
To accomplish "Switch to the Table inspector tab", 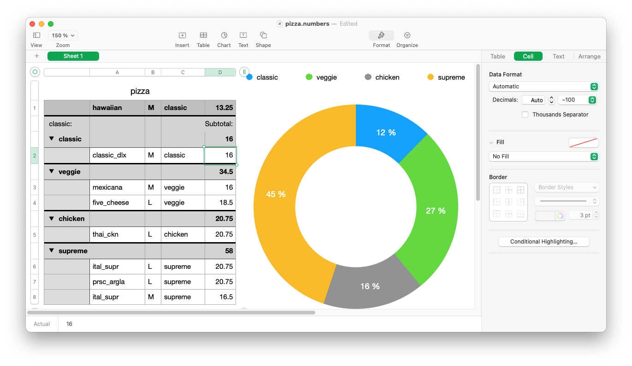I will pos(498,57).
